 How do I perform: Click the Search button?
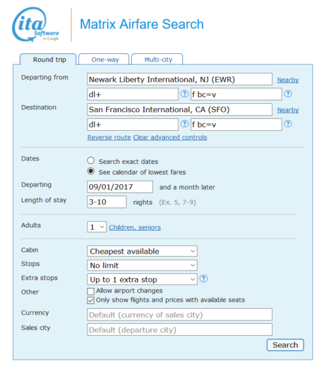point(285,345)
